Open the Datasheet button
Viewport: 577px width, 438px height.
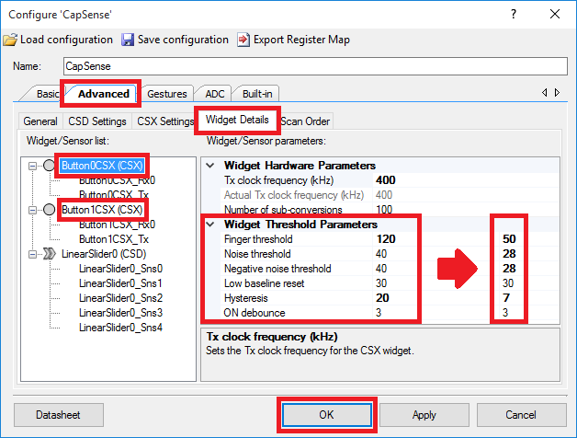[x=59, y=415]
